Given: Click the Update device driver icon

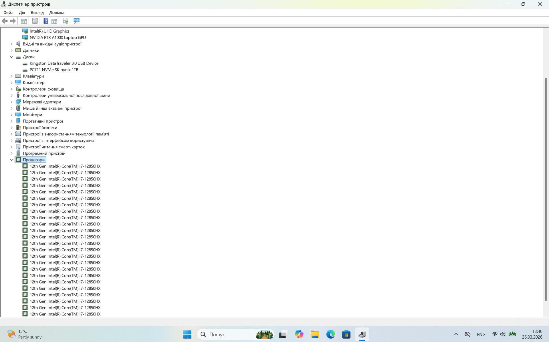Looking at the screenshot, I should coord(65,21).
